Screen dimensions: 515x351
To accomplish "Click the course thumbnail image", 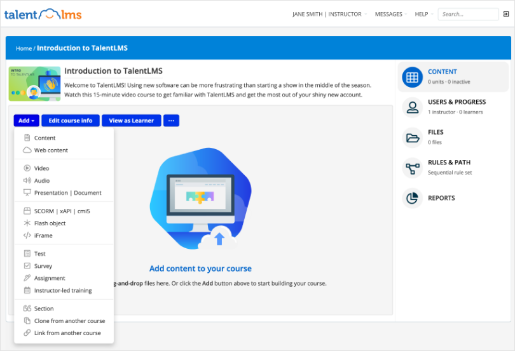I will point(34,84).
